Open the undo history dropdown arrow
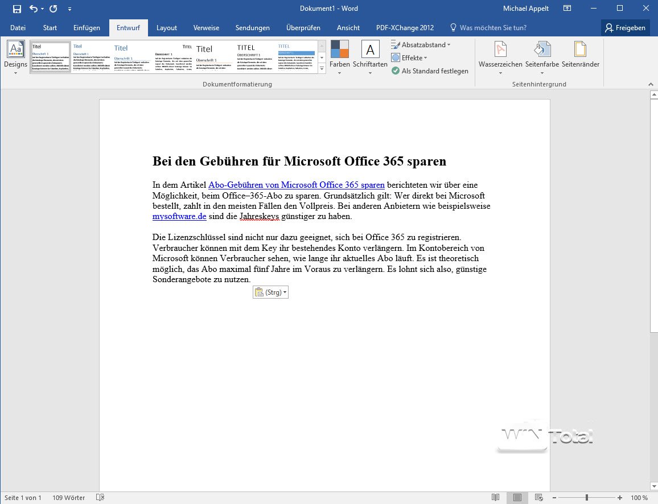The width and height of the screenshot is (658, 504). point(42,9)
